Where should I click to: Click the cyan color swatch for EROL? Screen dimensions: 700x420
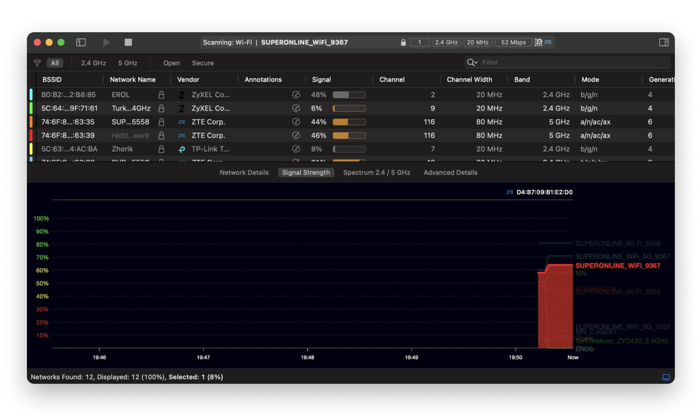31,94
